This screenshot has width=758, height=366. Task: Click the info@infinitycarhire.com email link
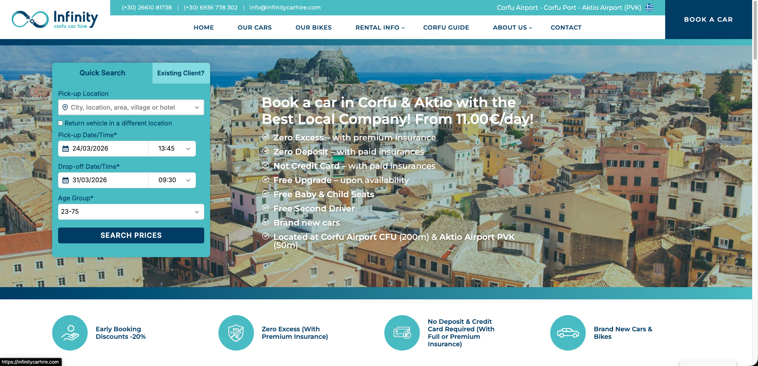click(285, 7)
